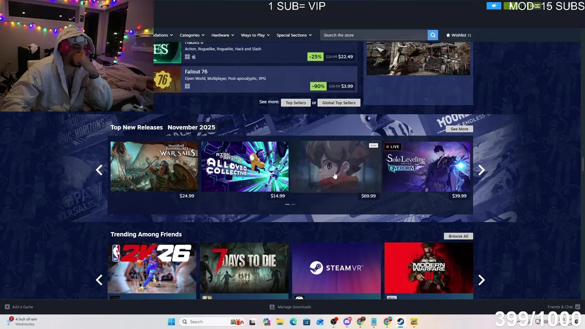The height and width of the screenshot is (329, 585).
Task: Click the Manage Downloads icon
Action: [x=272, y=307]
